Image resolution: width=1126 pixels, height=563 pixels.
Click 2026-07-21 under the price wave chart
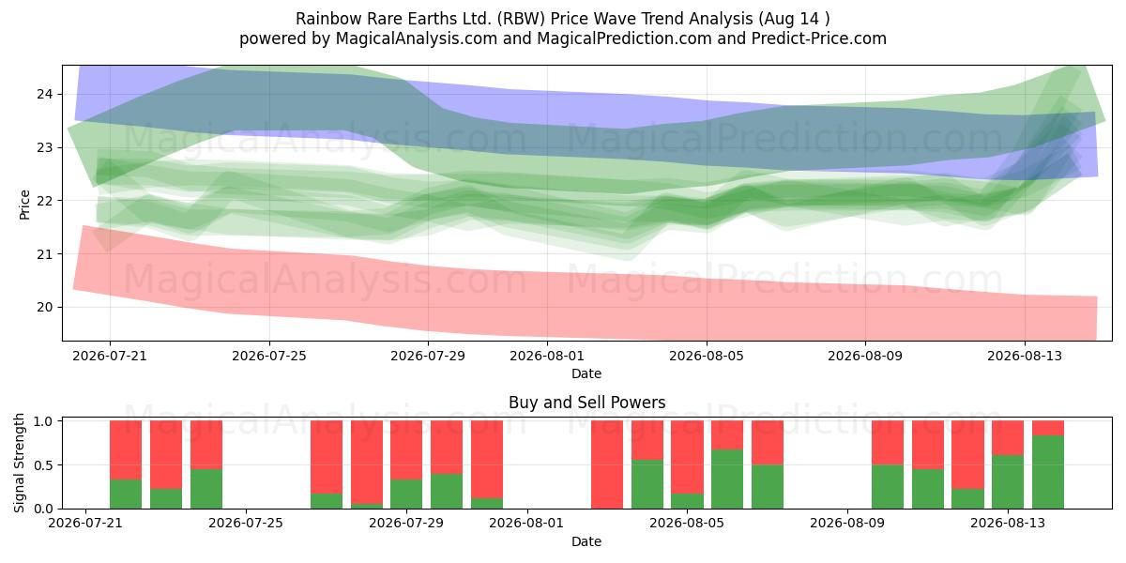[x=110, y=357]
